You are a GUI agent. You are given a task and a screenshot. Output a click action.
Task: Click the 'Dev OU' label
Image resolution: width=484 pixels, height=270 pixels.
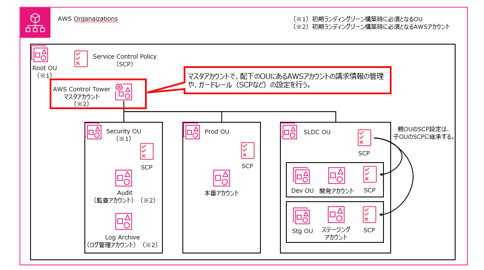[302, 191]
